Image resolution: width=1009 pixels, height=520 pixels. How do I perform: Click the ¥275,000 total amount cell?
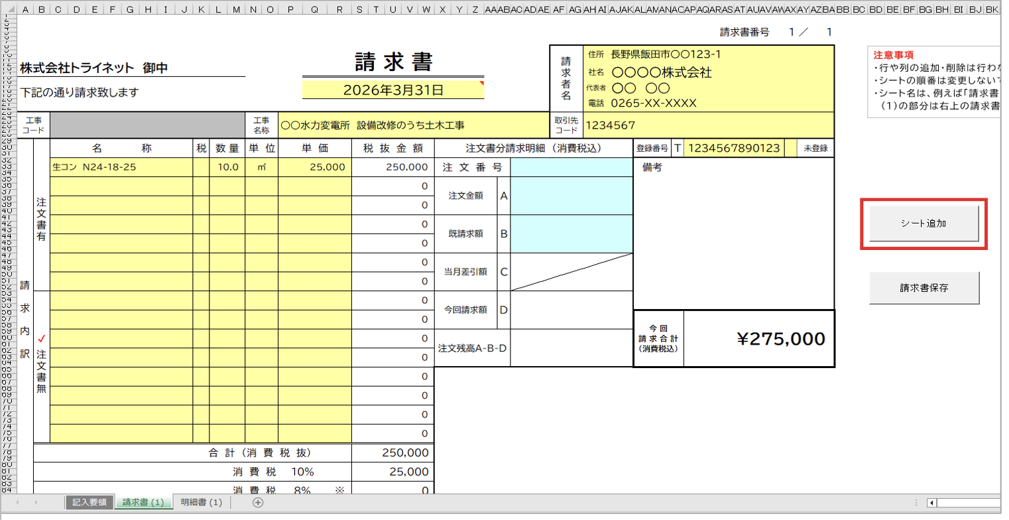click(759, 339)
